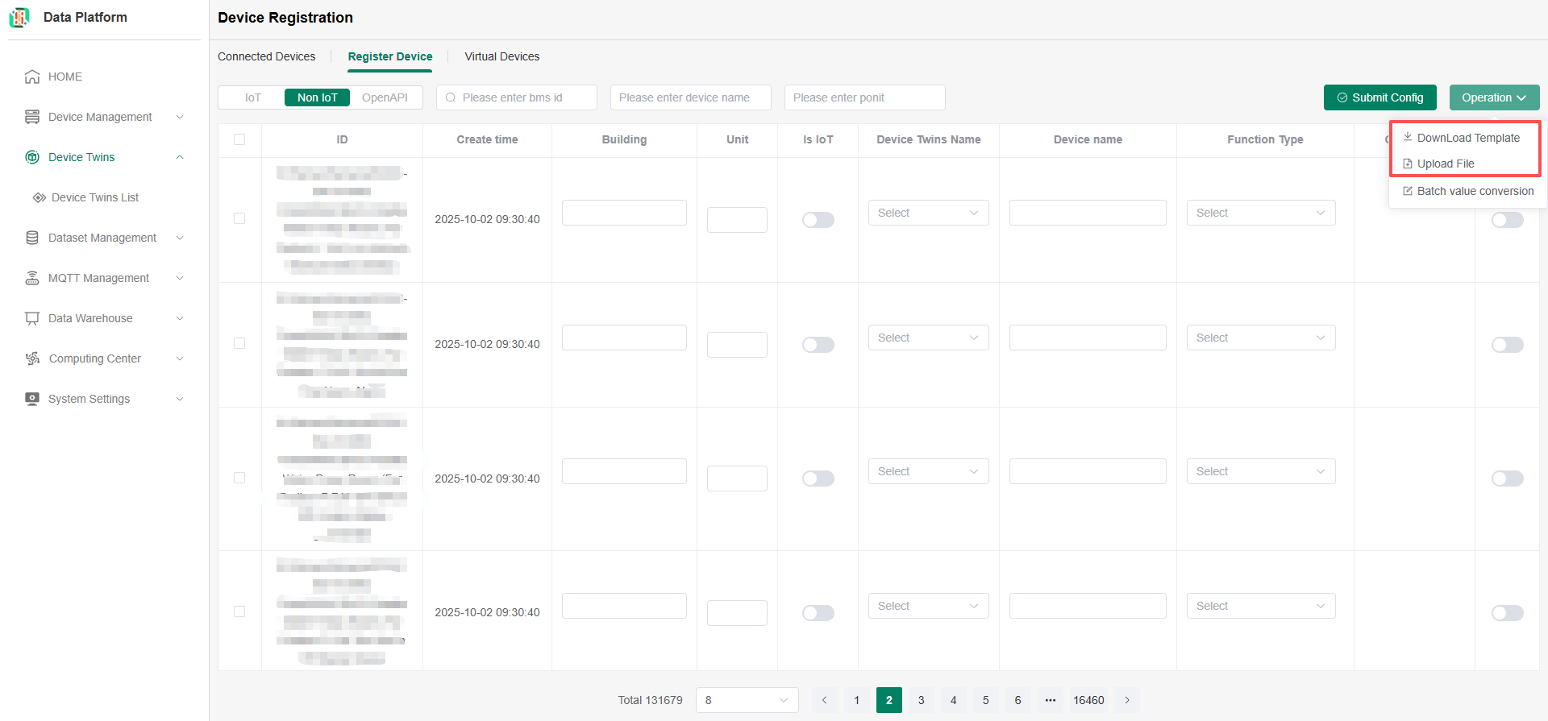Click the Data Platform logo icon
Viewport: 1548px width, 721px height.
point(19,17)
